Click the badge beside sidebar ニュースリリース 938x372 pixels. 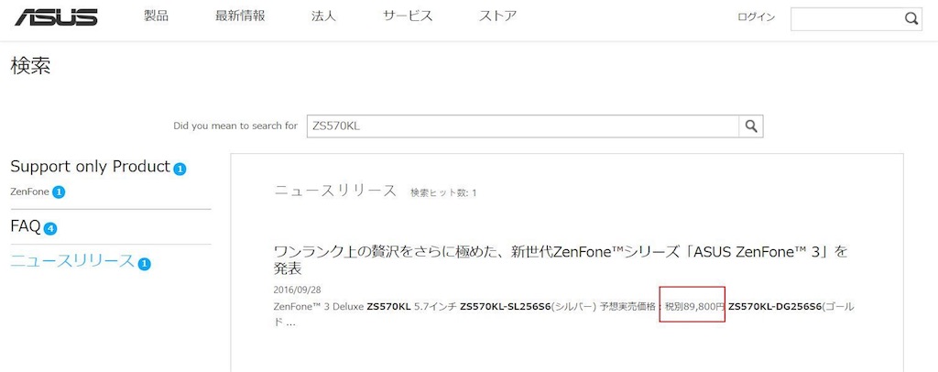tap(144, 263)
